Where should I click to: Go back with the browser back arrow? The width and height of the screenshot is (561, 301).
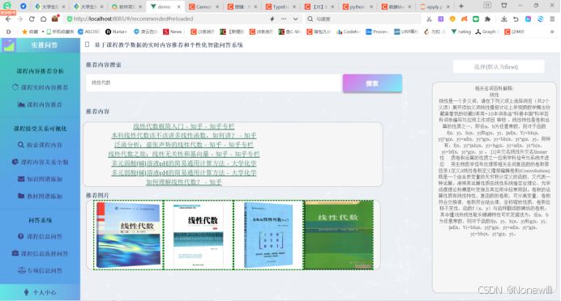pos(8,19)
